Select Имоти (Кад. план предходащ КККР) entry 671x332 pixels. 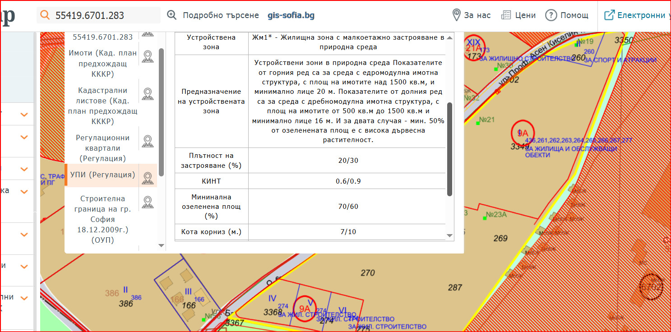(102, 64)
